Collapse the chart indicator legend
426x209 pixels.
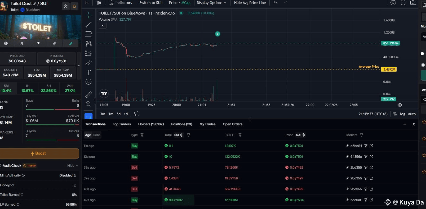pos(103,26)
